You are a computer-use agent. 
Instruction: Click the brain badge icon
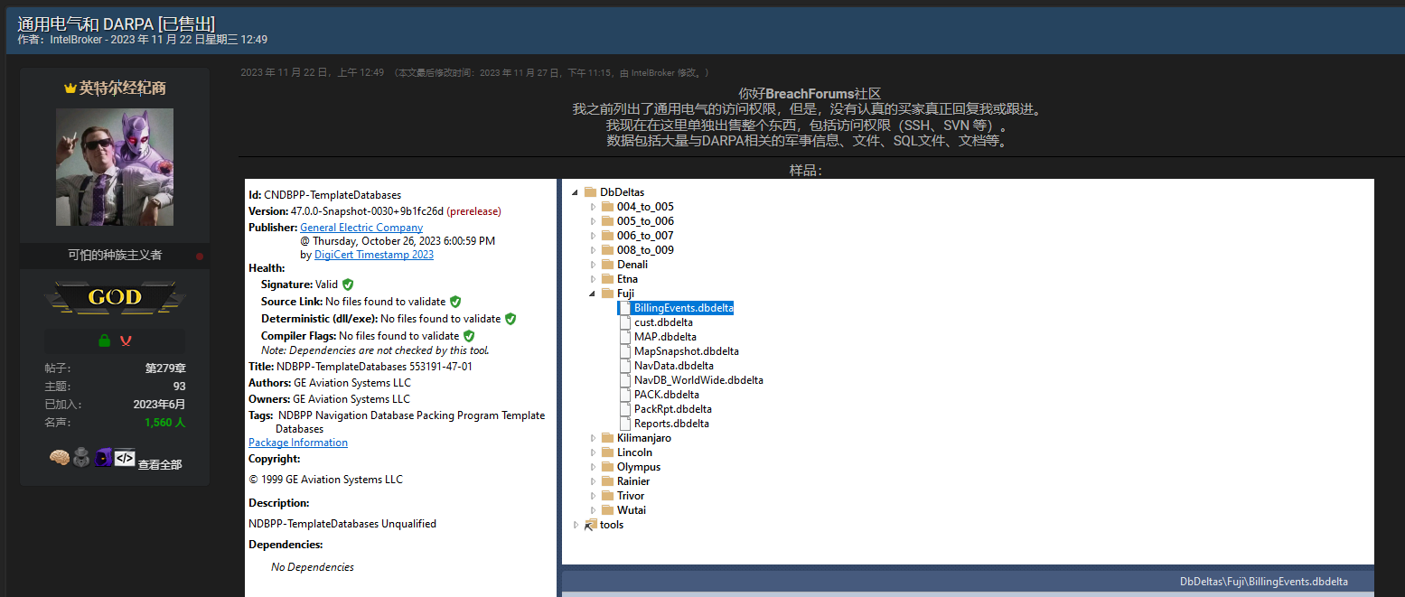point(60,458)
